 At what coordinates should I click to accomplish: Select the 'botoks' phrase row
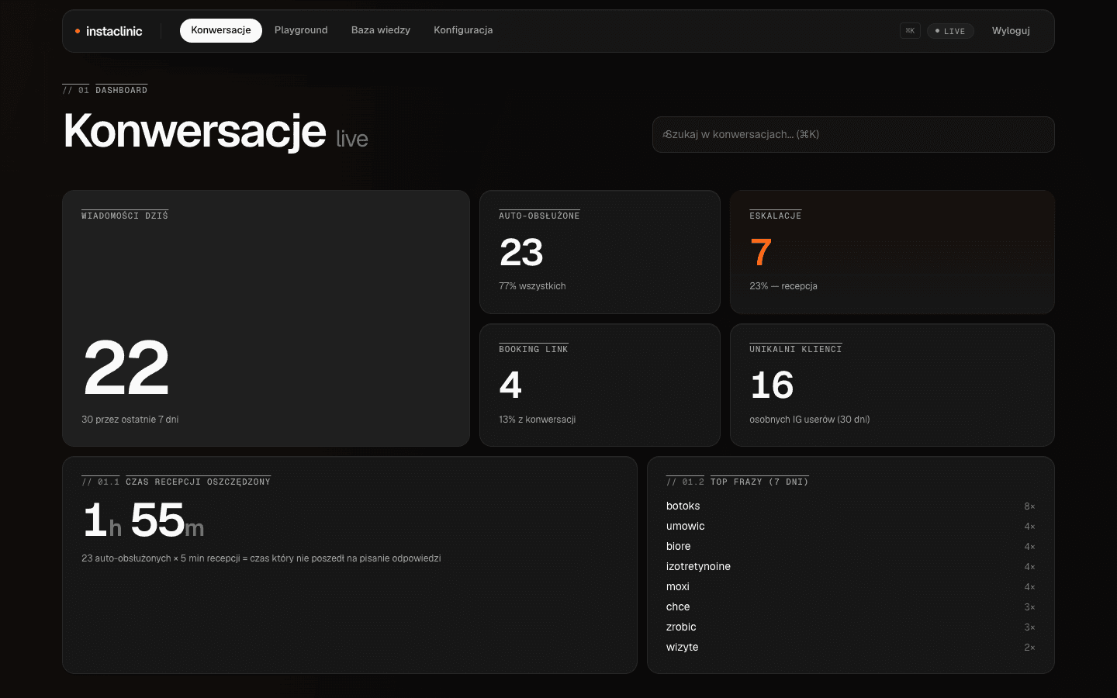click(x=850, y=506)
